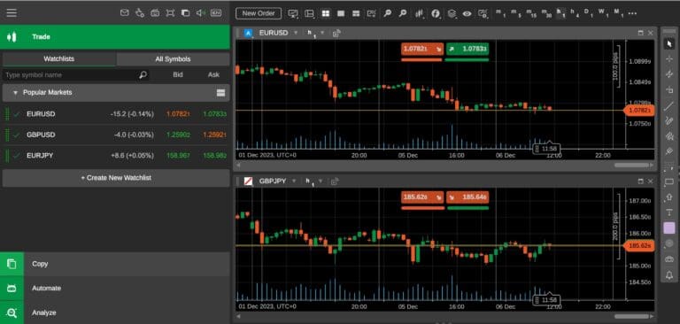Click GBPJPY chart sell button 185.62
Image resolution: width=680 pixels, height=324 pixels.
pos(422,197)
